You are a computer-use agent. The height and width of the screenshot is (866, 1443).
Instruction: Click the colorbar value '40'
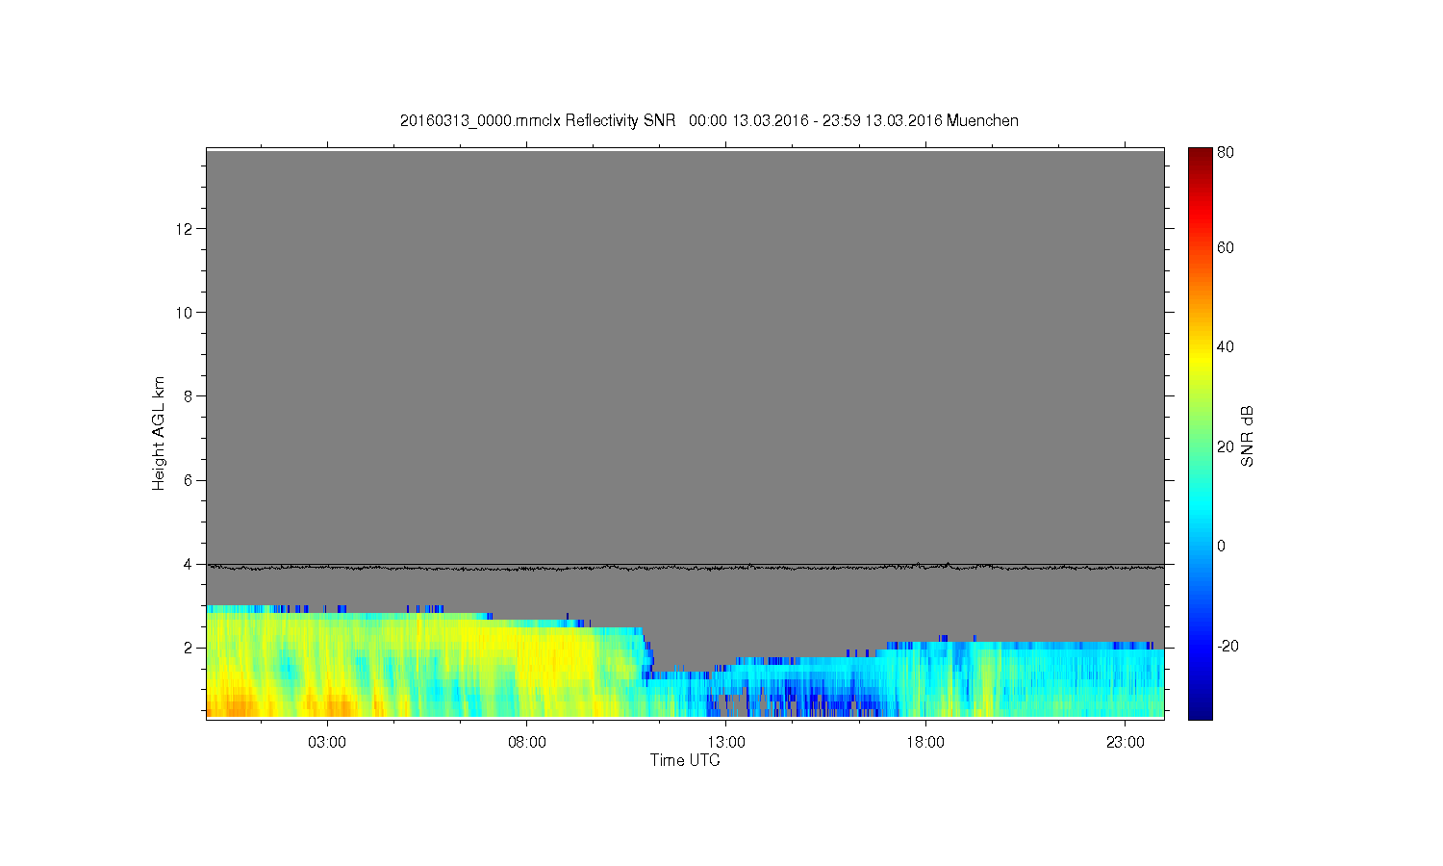tap(1226, 346)
